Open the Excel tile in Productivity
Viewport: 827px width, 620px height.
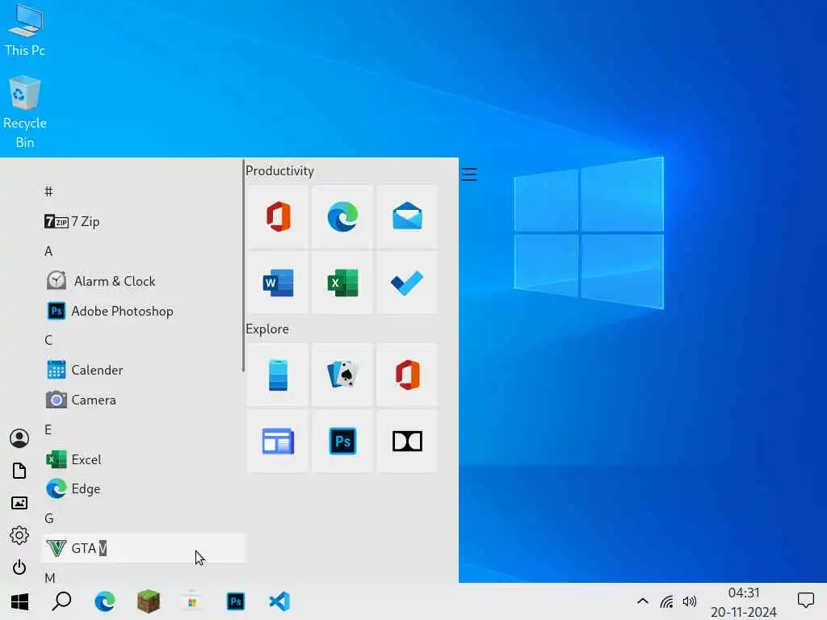(x=342, y=283)
